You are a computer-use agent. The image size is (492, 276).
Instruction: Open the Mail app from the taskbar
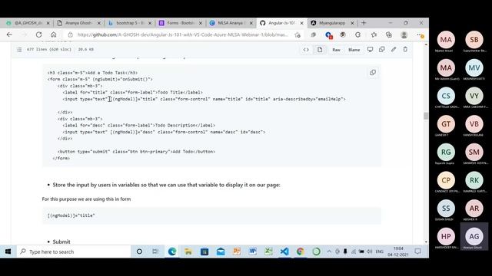[x=221, y=251]
